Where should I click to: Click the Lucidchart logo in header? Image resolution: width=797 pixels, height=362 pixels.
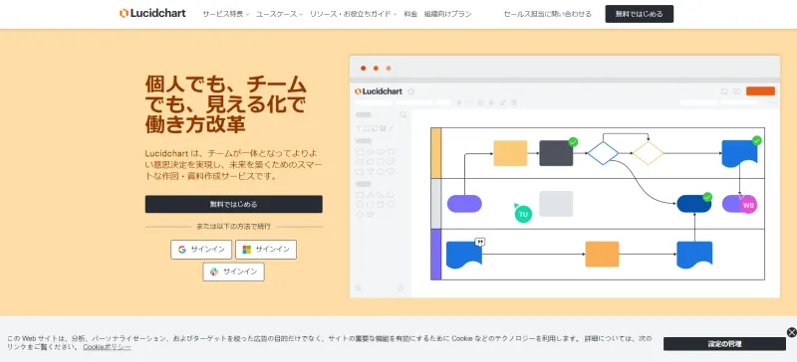tap(152, 13)
